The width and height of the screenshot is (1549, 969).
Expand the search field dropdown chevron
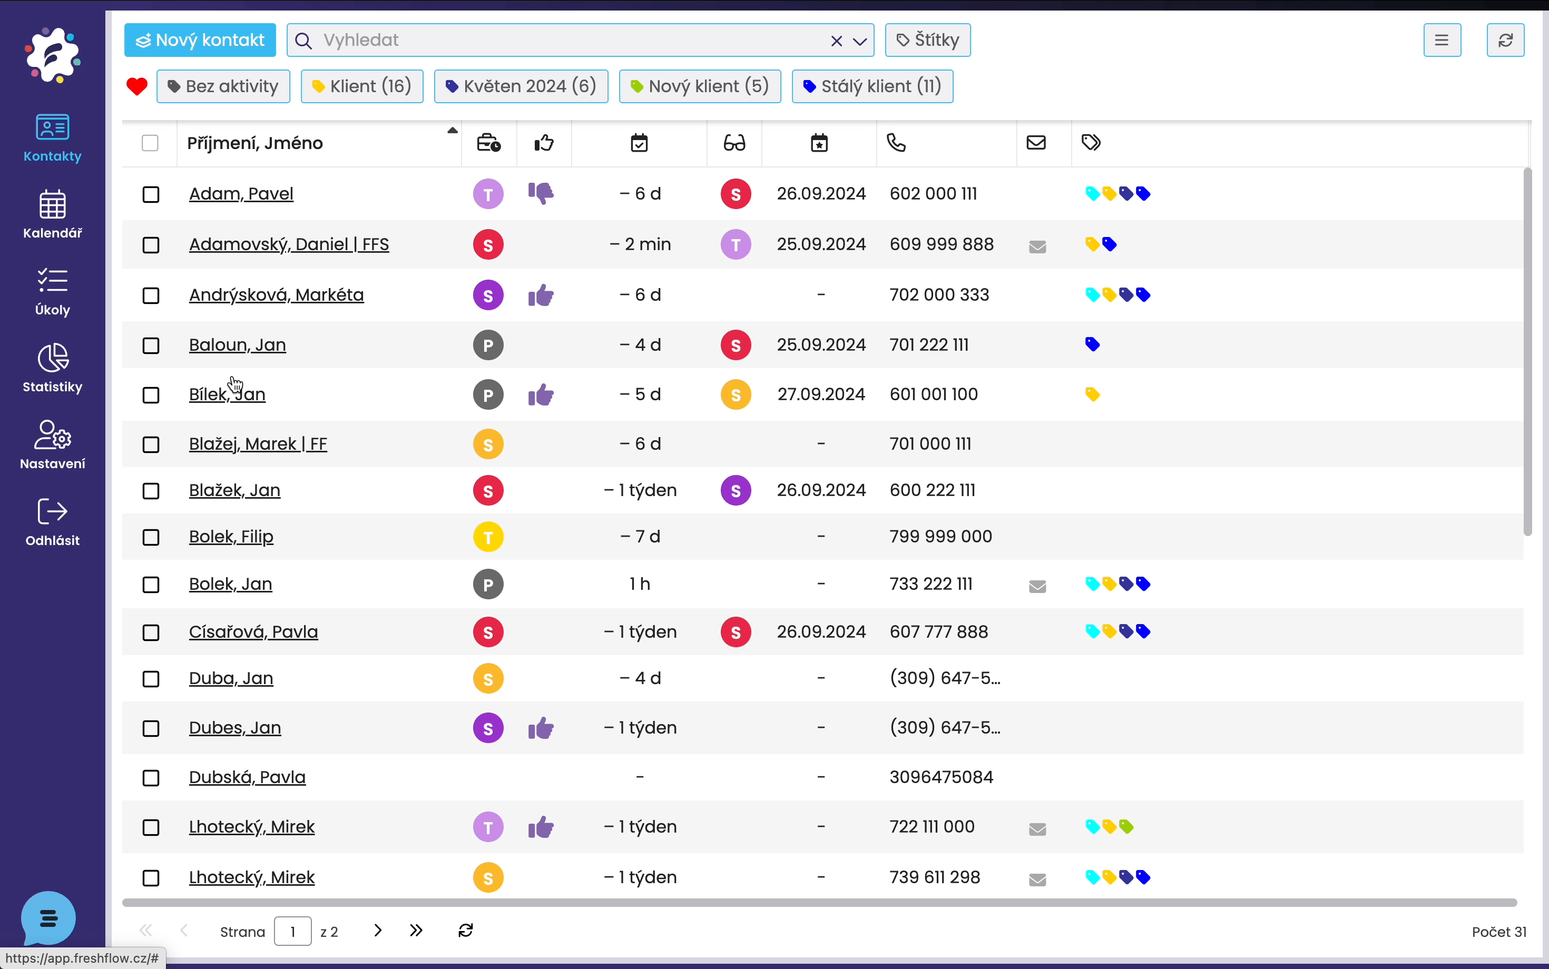860,41
